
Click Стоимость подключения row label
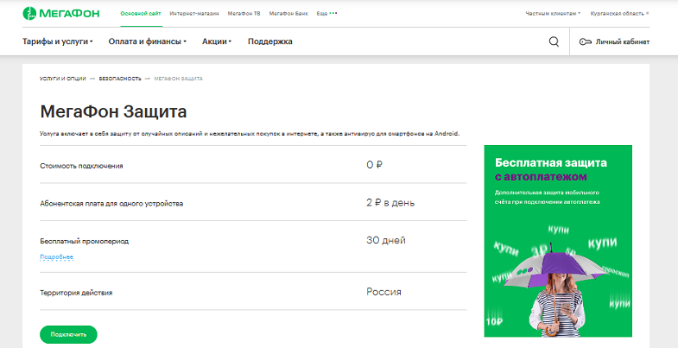tap(81, 166)
